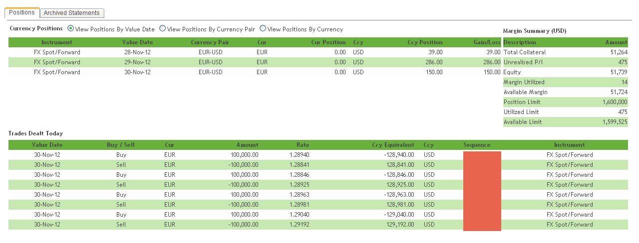Choose View Positions By Currency option

(263, 29)
